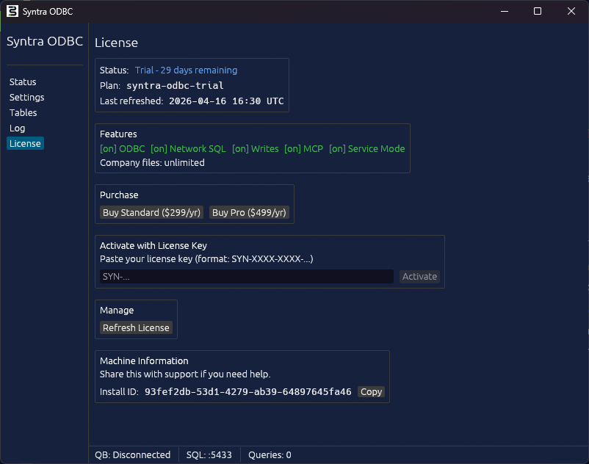
Task: Click the 'Trial - 29 days remaining' status
Action: click(x=186, y=70)
